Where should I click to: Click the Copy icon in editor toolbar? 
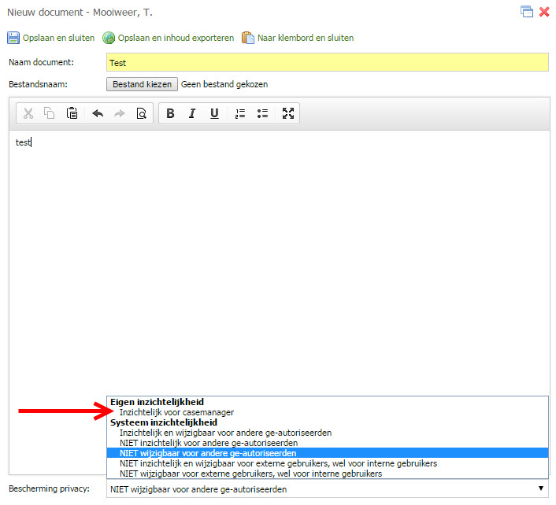click(50, 113)
